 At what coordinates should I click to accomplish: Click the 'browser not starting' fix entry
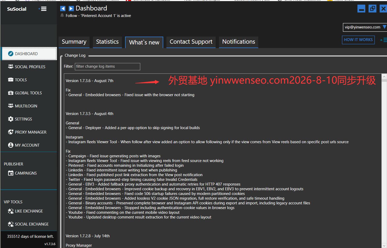click(130, 95)
